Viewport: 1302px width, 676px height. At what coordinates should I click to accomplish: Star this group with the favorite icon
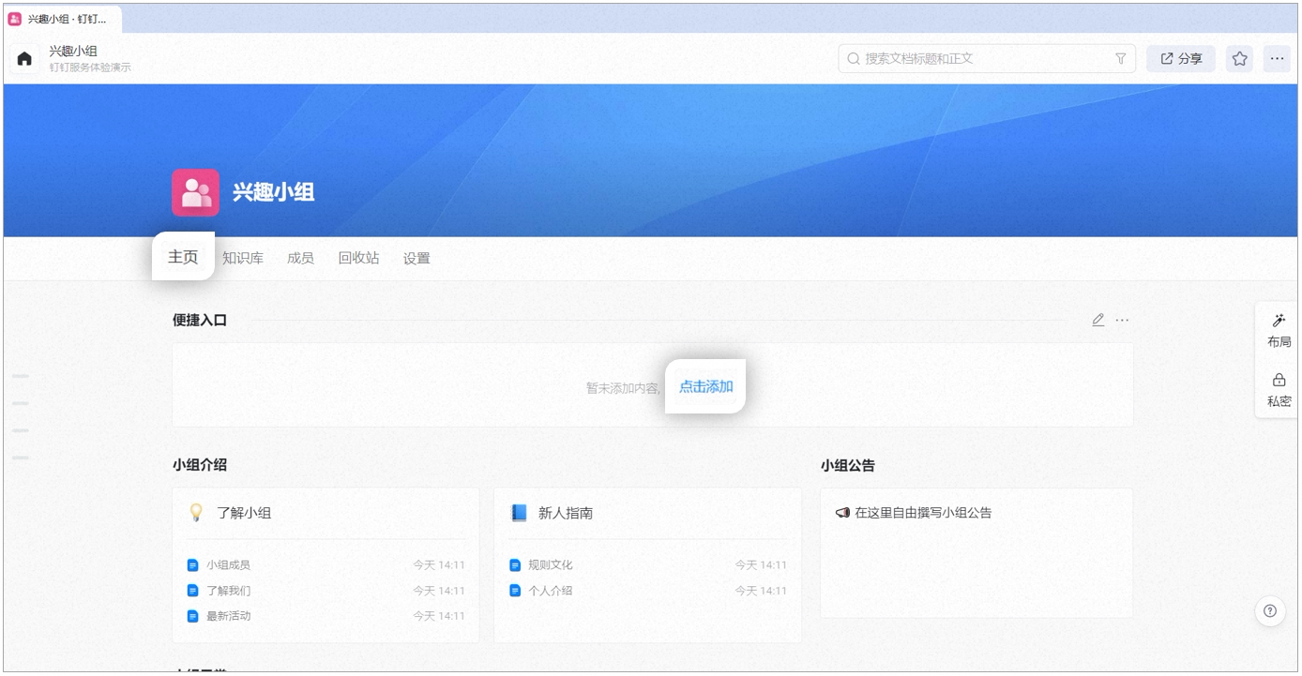coord(1240,59)
